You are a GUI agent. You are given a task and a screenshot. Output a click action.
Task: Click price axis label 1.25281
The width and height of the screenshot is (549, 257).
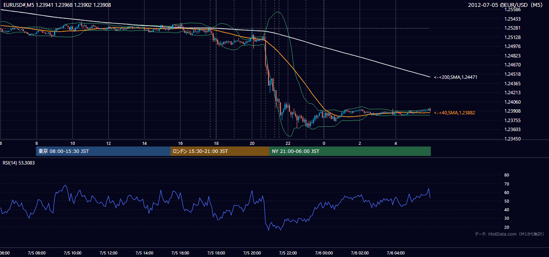point(512,28)
